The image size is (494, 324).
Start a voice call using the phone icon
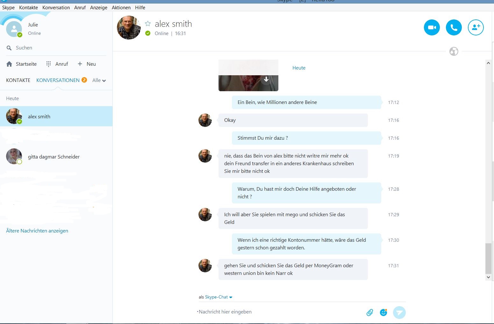click(454, 27)
